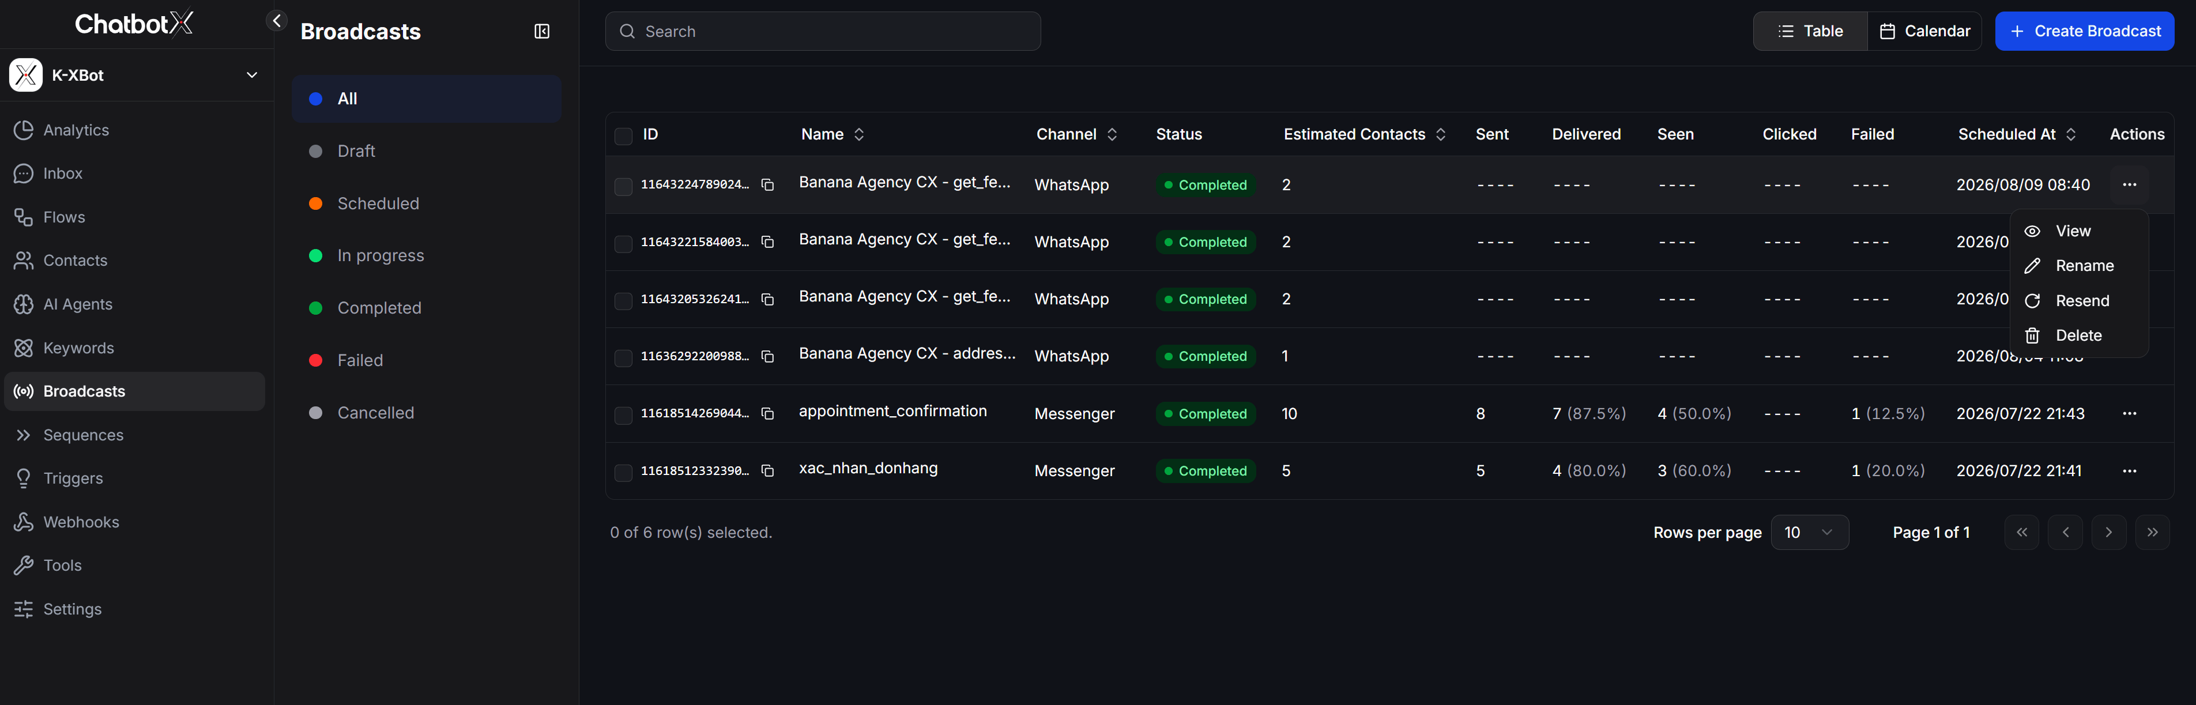Screen dimensions: 2196x705
Task: Filter broadcasts by Failed status
Action: pyautogui.click(x=426, y=360)
